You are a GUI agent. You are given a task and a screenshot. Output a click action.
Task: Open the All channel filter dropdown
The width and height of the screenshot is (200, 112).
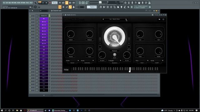[x=44, y=11]
